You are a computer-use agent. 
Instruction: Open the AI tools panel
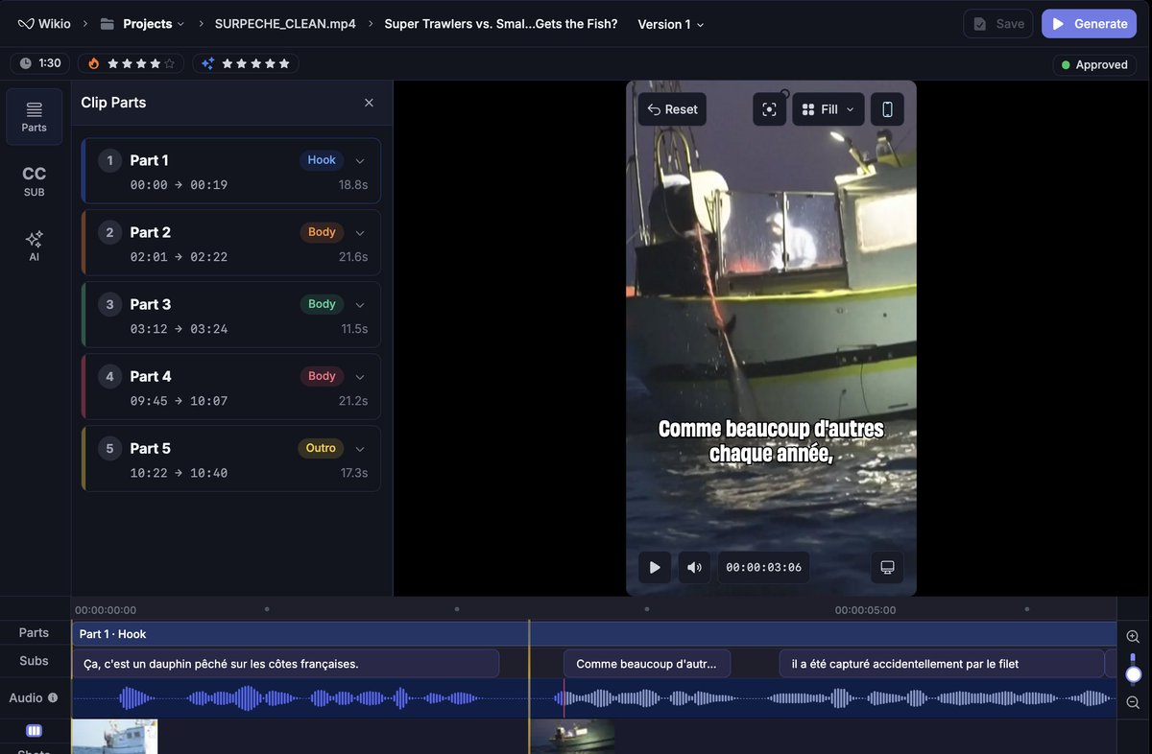click(35, 246)
